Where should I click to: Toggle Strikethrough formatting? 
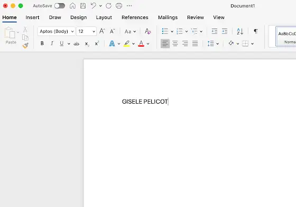click(77, 44)
